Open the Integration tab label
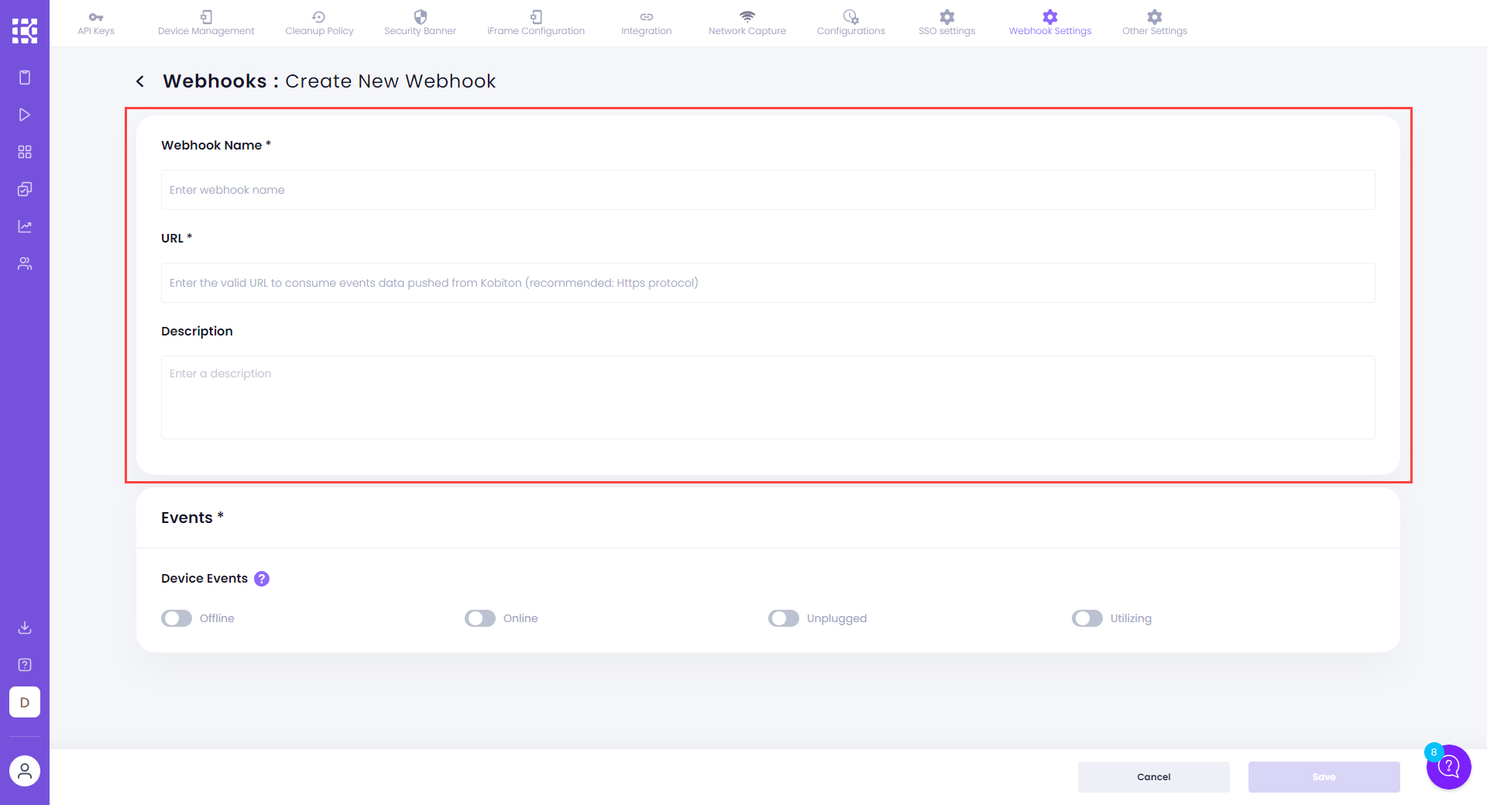The width and height of the screenshot is (1487, 805). (647, 31)
